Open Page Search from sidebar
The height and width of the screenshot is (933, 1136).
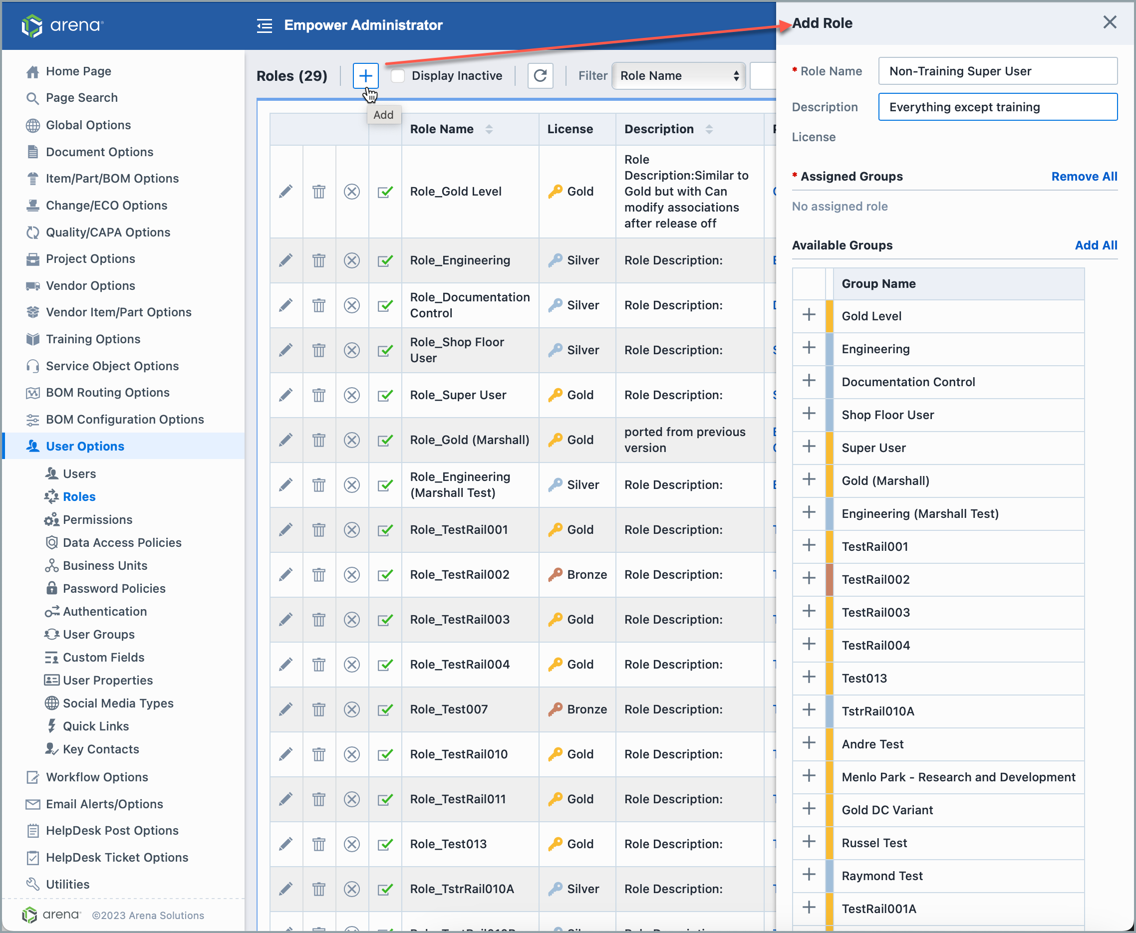click(82, 98)
